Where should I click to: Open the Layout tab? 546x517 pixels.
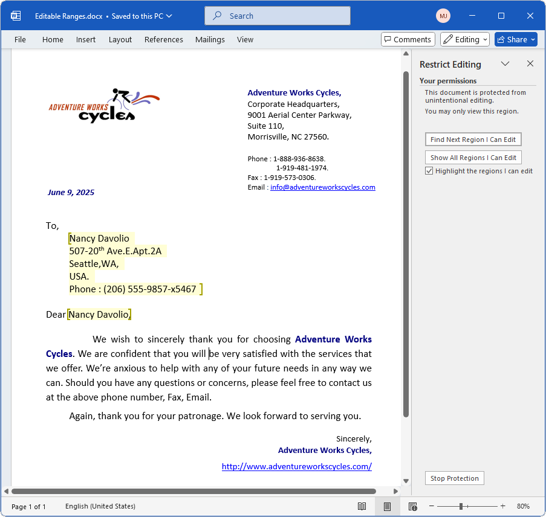click(120, 40)
